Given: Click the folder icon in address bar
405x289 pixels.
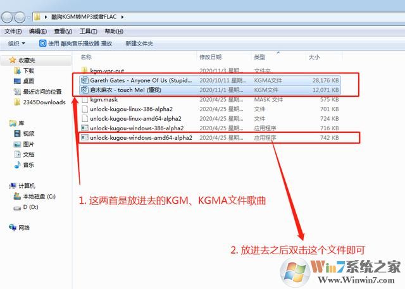Looking at the screenshot, I should (x=37, y=17).
